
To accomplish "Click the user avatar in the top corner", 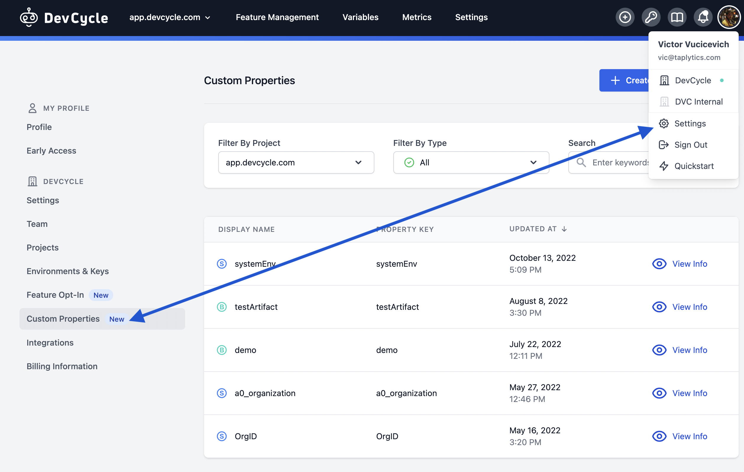I will pos(729,17).
